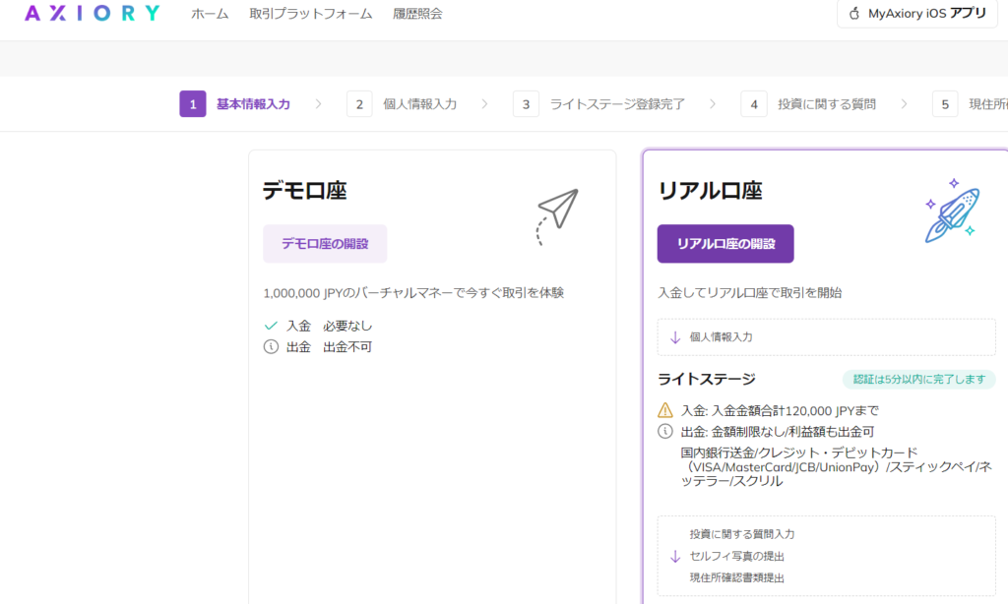Click the リアル口座 heading
The width and height of the screenshot is (1008, 604).
[x=711, y=191]
